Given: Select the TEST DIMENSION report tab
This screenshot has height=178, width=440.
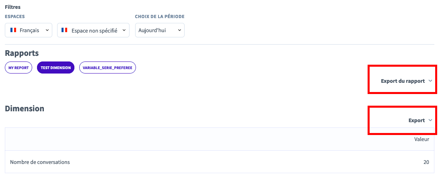Looking at the screenshot, I should 56,68.
